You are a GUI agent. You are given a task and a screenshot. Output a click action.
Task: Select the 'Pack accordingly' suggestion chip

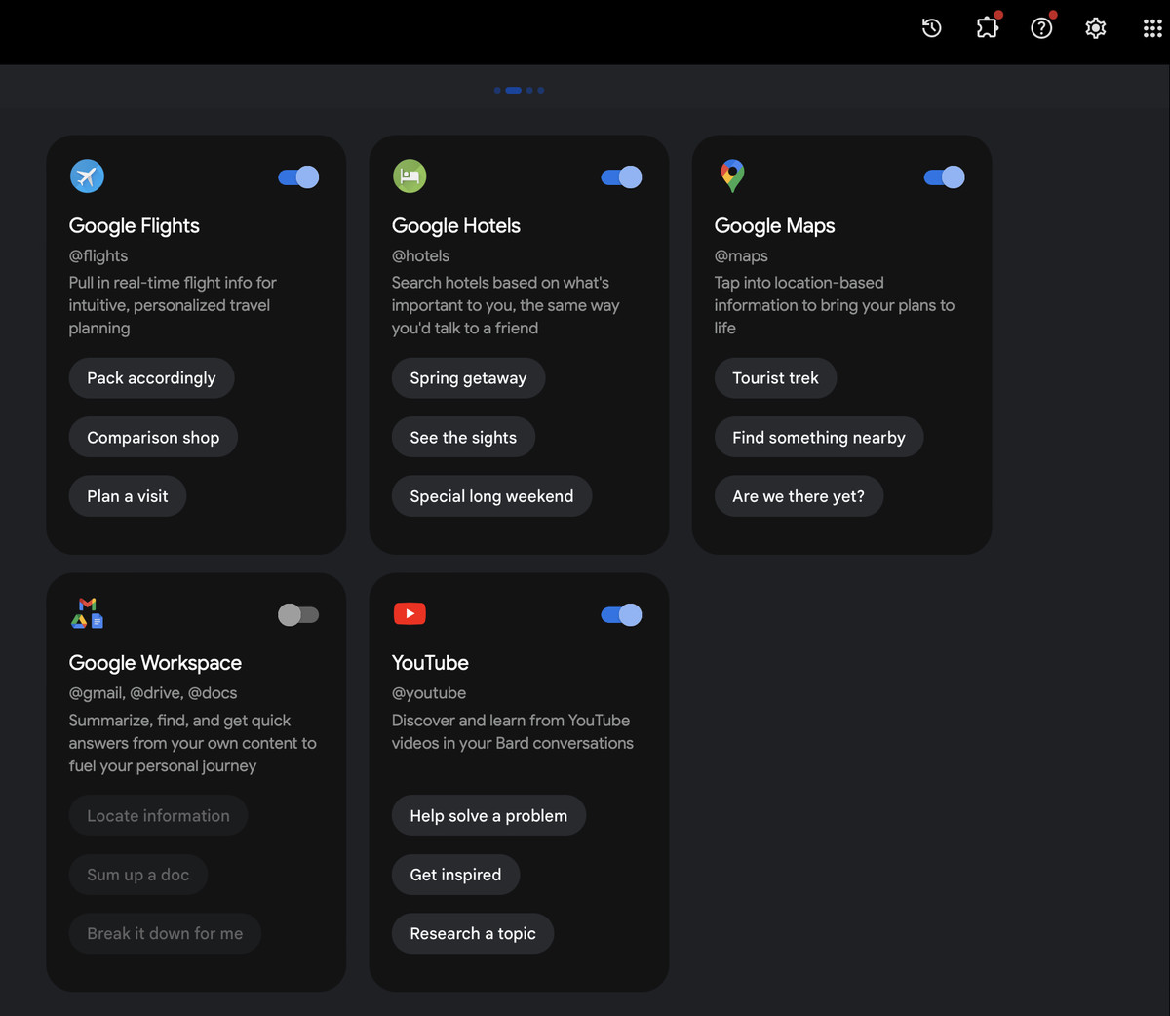(151, 378)
